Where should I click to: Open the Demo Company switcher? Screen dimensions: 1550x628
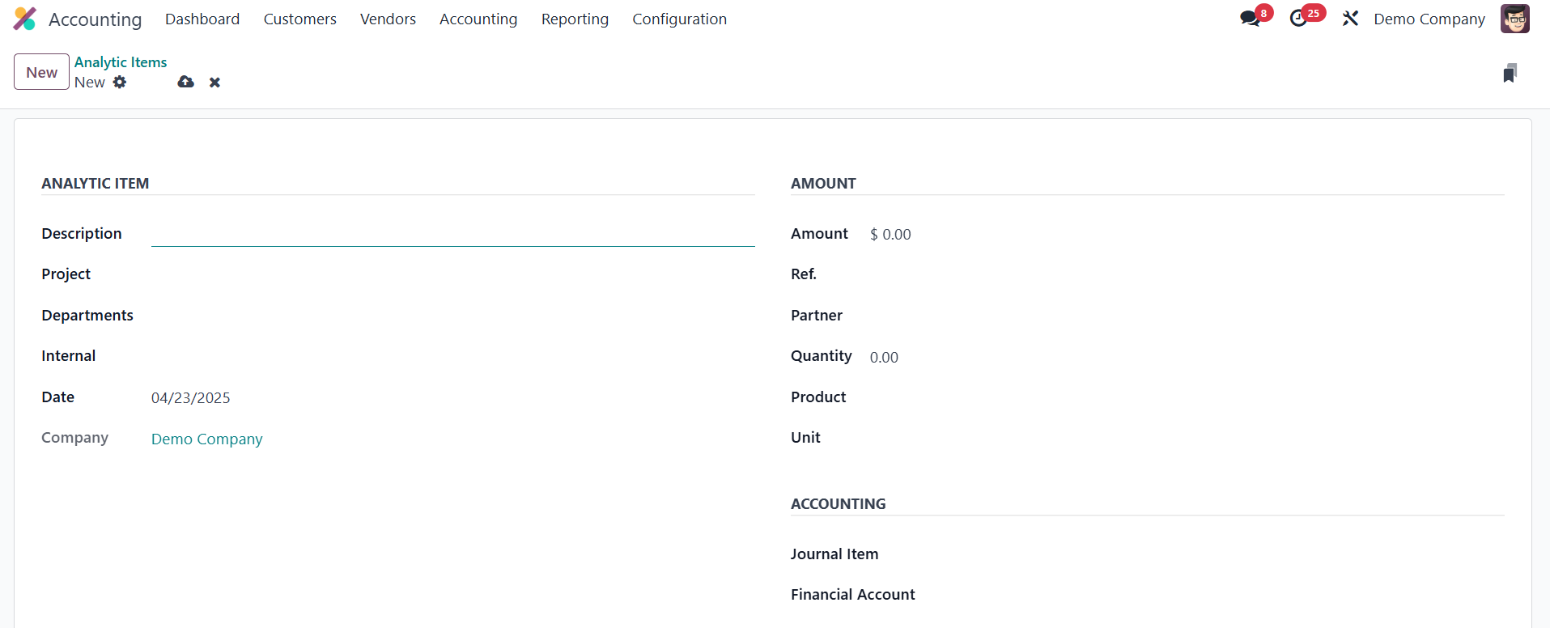(1429, 19)
